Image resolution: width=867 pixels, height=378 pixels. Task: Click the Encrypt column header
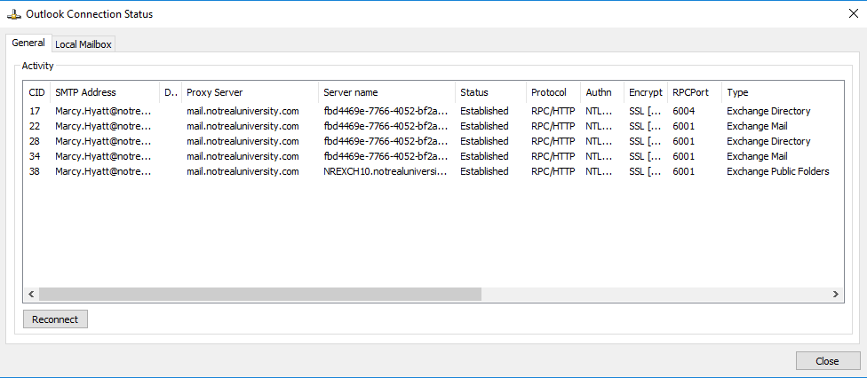click(646, 92)
